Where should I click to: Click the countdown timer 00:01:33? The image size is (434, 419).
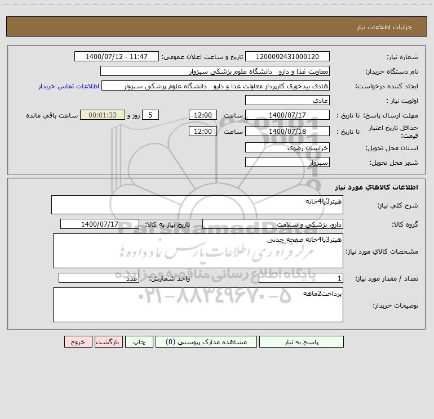pyautogui.click(x=103, y=115)
